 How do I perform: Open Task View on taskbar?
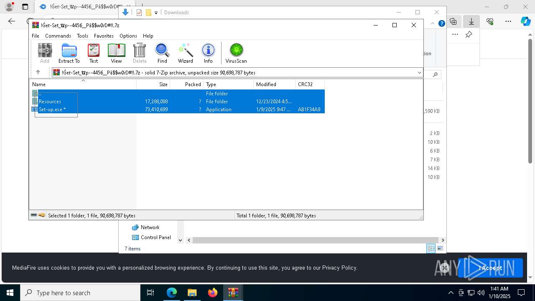coord(150,293)
